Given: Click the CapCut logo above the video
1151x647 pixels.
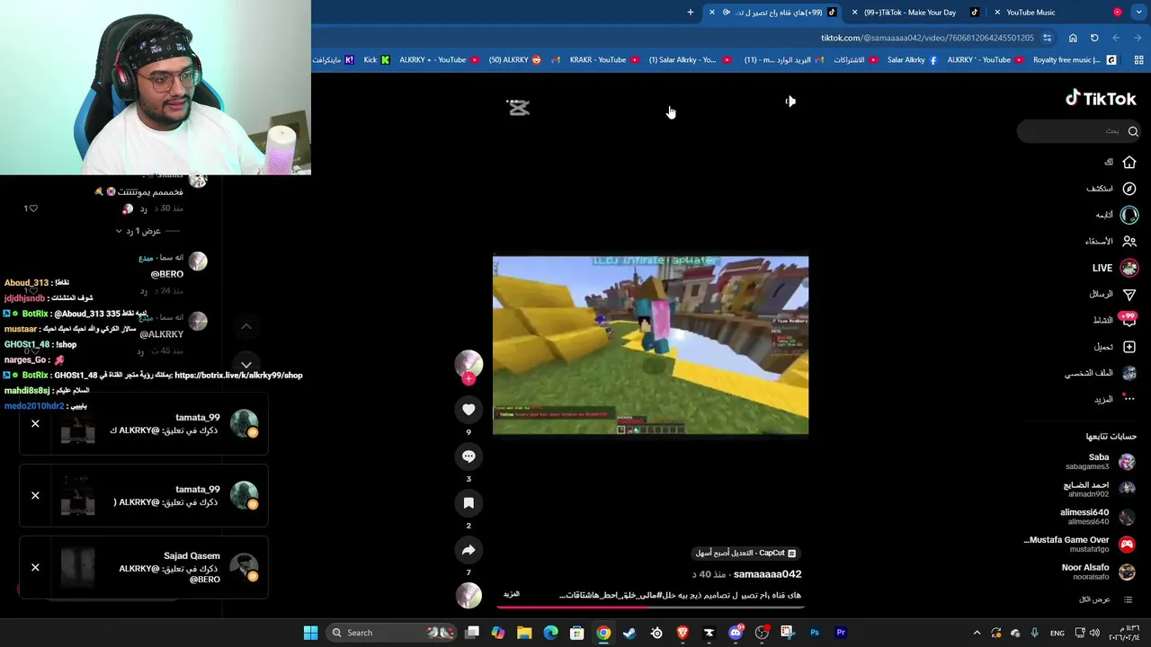Looking at the screenshot, I should (518, 108).
